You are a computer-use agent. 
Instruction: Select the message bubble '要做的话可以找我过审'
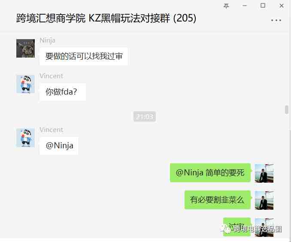(84, 56)
